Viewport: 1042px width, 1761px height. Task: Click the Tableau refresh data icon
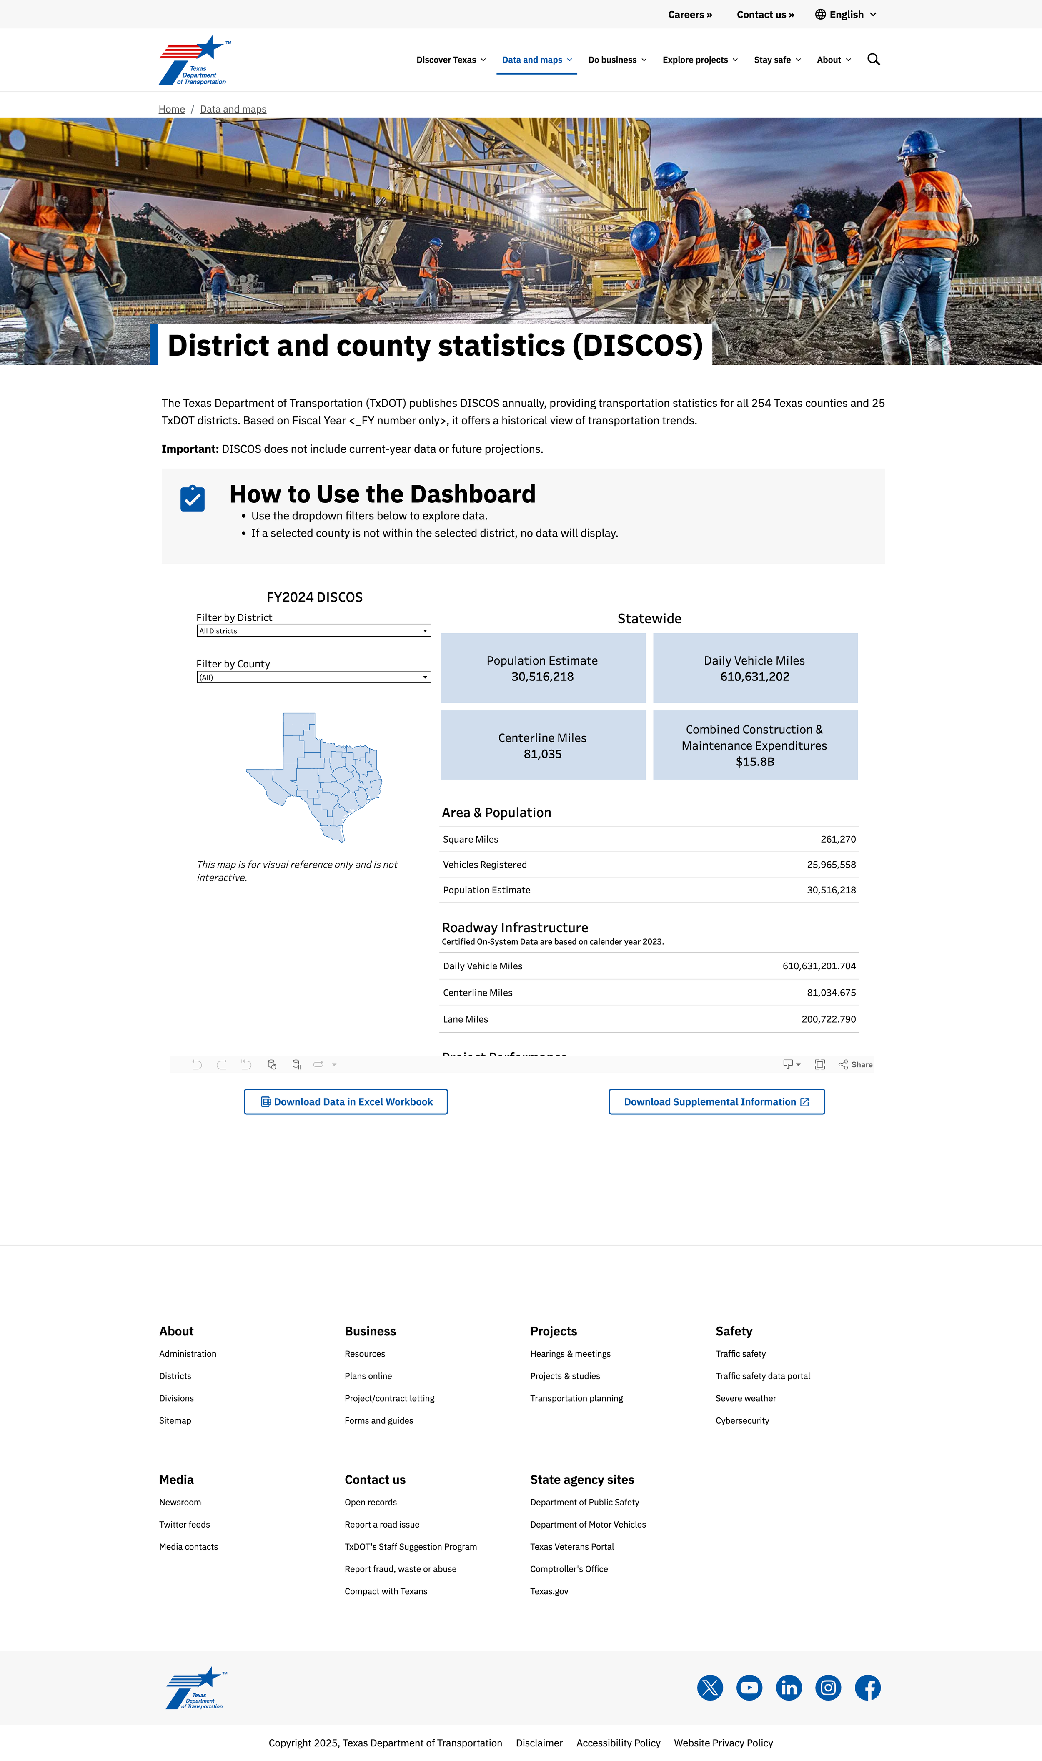coord(272,1064)
